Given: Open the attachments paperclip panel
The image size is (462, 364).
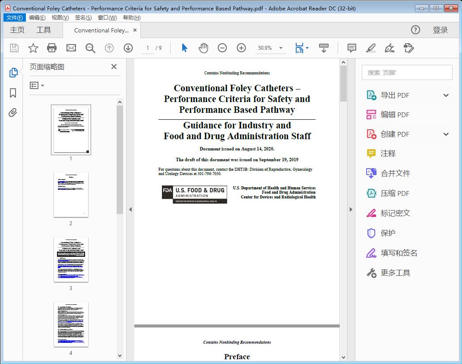Looking at the screenshot, I should tap(13, 113).
